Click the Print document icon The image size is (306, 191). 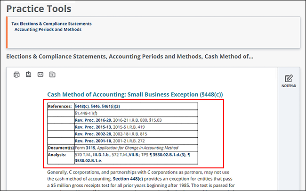click(x=16, y=75)
